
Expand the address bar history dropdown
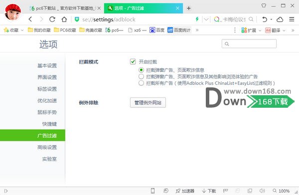[x=206, y=19]
